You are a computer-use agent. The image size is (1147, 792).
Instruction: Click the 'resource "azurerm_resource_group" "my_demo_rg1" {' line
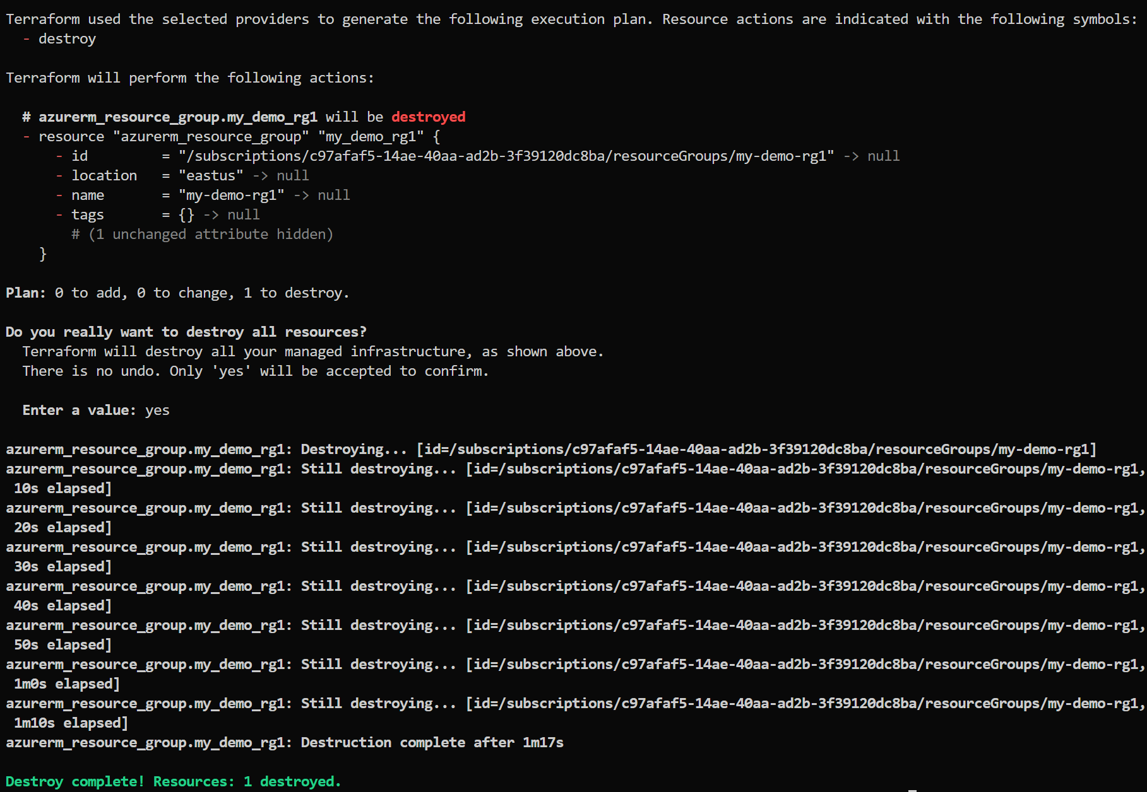tap(231, 137)
